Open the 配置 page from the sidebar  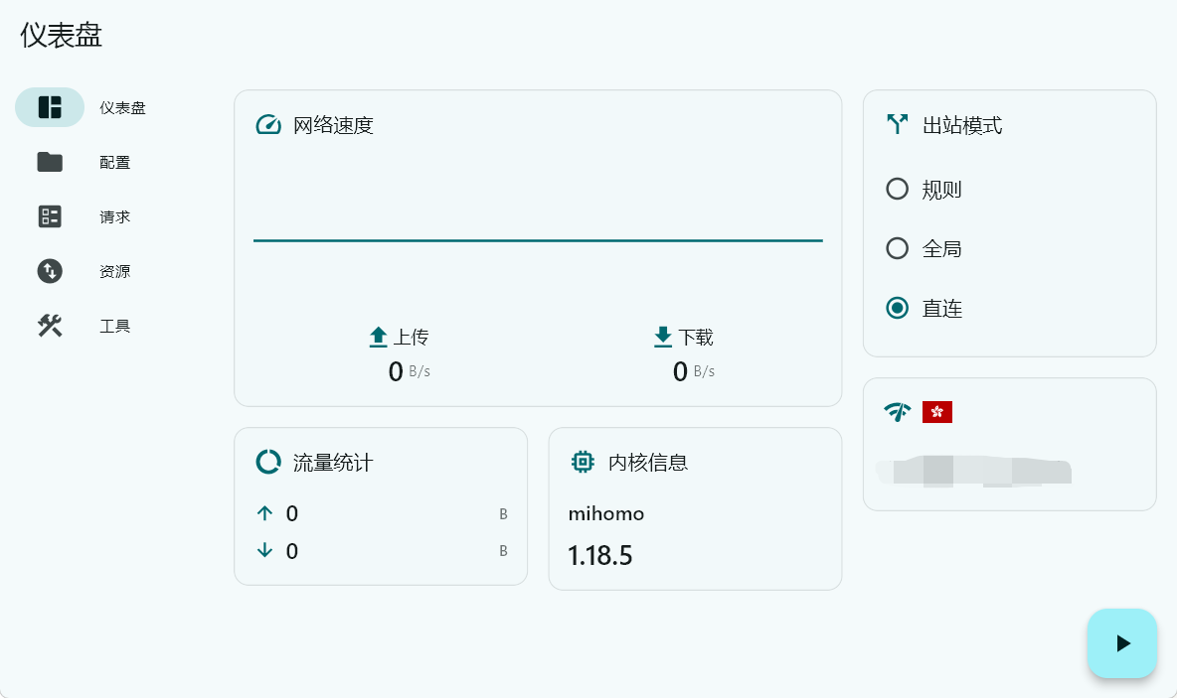coord(114,162)
